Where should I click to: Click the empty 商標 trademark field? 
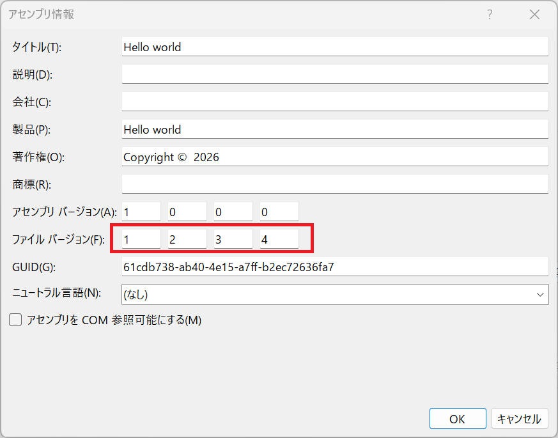coord(334,184)
